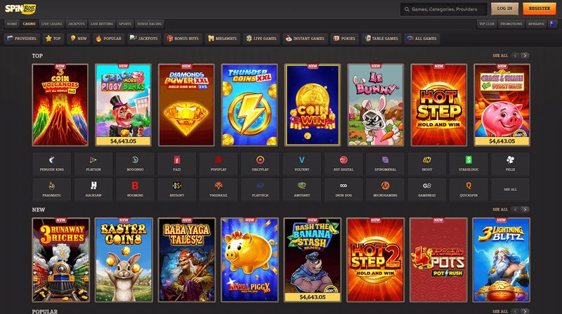This screenshot has width=562, height=314.
Task: Filter by Providers category
Action: click(x=22, y=39)
